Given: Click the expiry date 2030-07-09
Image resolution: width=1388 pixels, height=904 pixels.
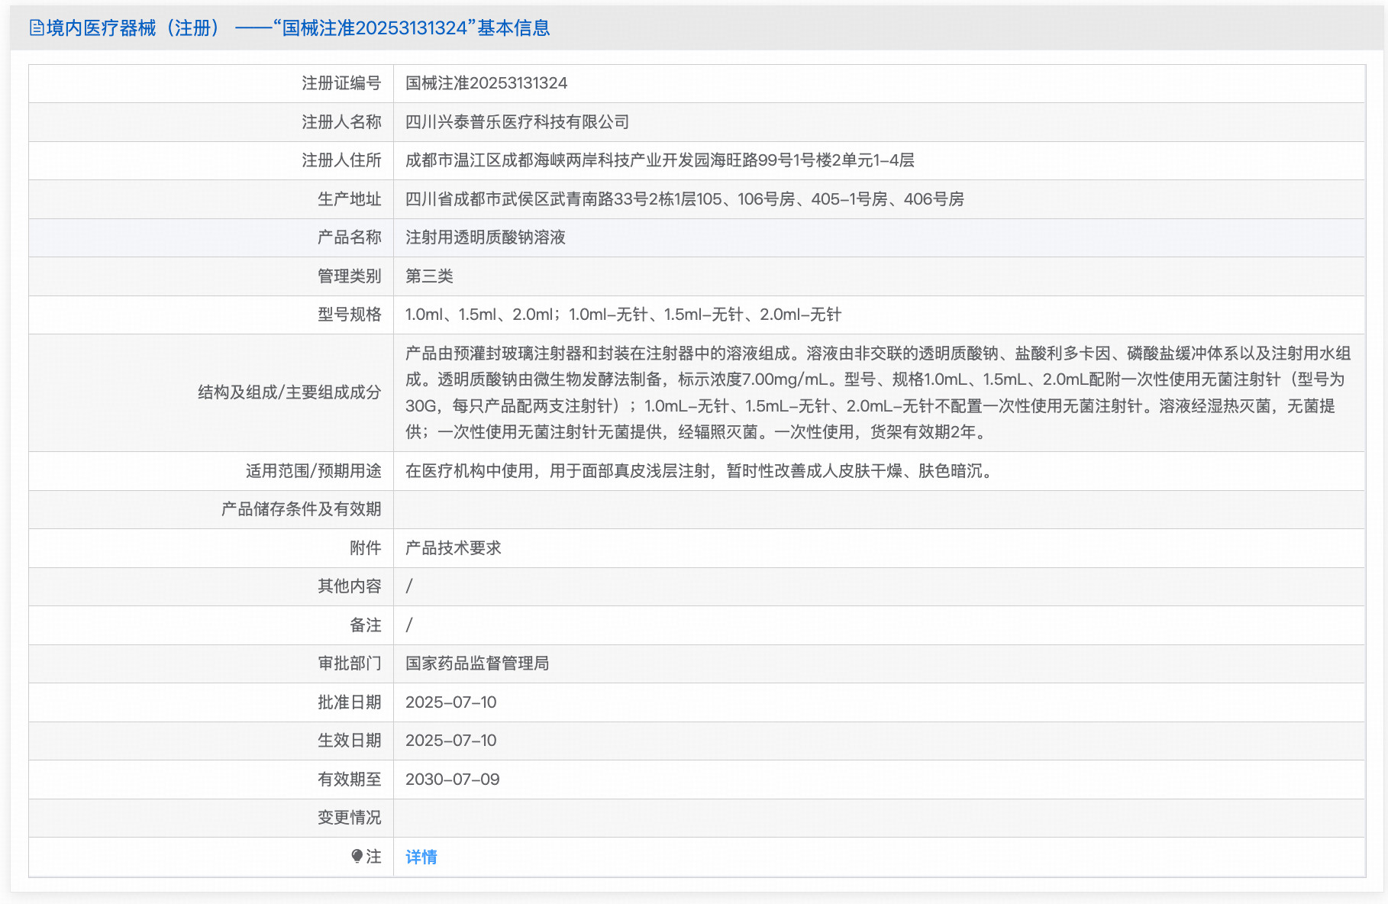Looking at the screenshot, I should pyautogui.click(x=452, y=780).
